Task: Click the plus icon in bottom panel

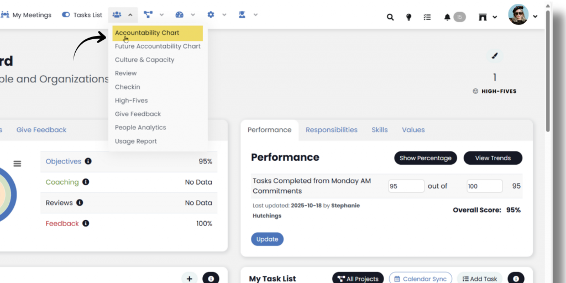Action: pyautogui.click(x=189, y=279)
